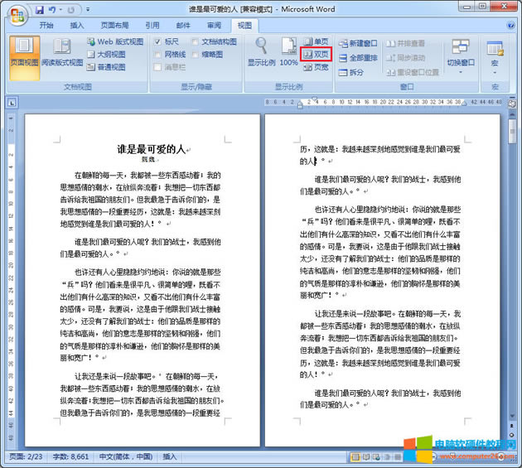Image resolution: width=522 pixels, height=468 pixels.
Task: Open the 显示比例 zoom magnifier
Action: tap(262, 50)
